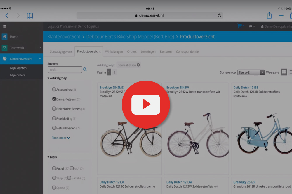Add a new tab with the plus icon
Viewport: 292px width, 194px height.
coord(281,16)
